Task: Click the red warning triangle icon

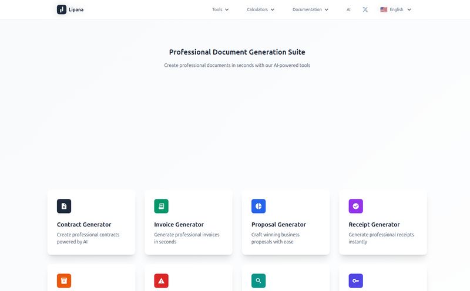Action: 161,280
